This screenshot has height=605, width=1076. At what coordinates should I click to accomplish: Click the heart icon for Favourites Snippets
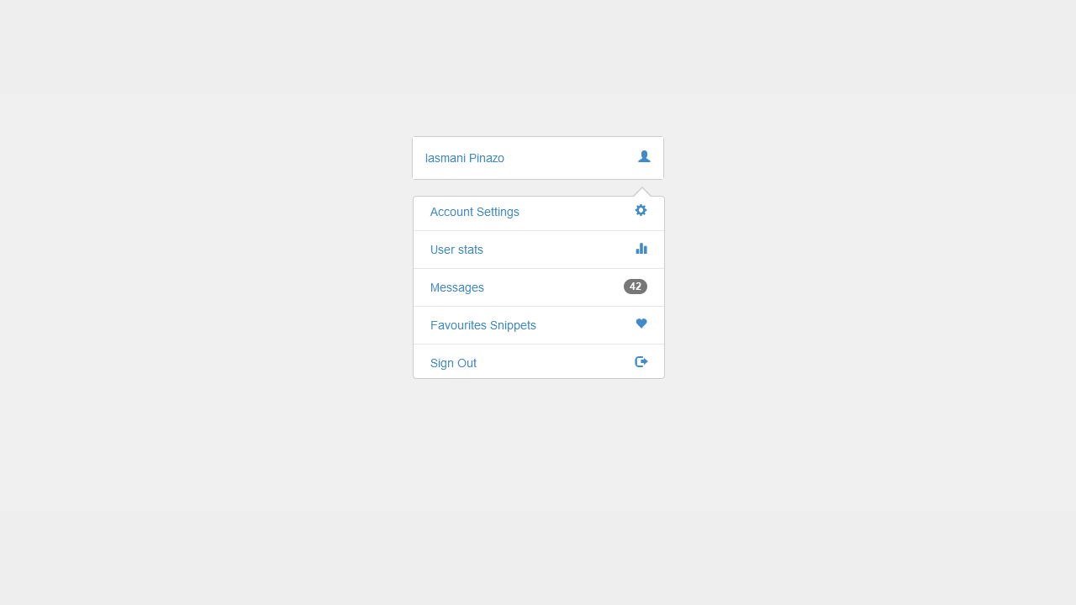(x=641, y=324)
